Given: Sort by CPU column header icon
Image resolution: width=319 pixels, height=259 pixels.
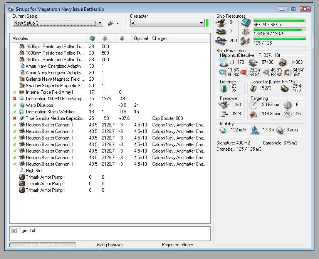Looking at the screenshot, I should point(92,38).
